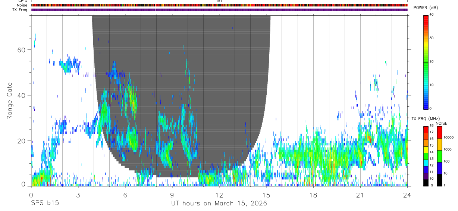Click the multicolored Noise strip above the plot
The image size is (458, 211).
click(219, 5)
